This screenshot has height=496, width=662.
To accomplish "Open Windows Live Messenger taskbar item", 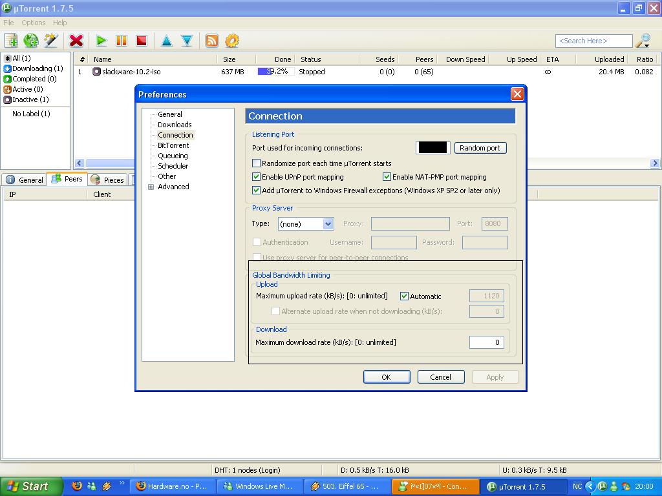I will coord(260,486).
